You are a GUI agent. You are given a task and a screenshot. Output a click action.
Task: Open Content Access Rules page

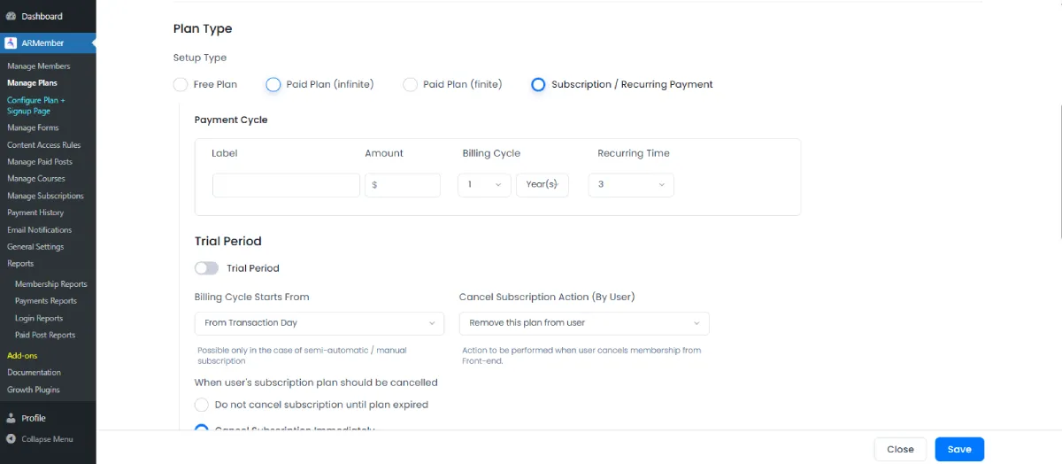tap(43, 144)
